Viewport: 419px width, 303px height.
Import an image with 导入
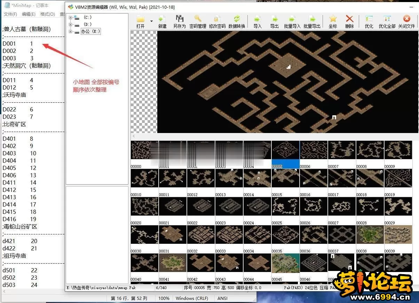[x=258, y=22]
